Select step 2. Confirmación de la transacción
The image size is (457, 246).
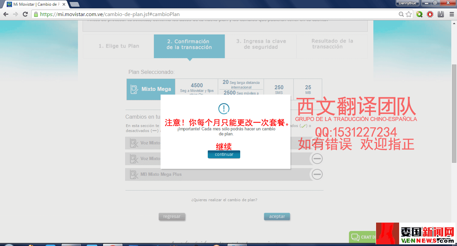click(x=189, y=46)
